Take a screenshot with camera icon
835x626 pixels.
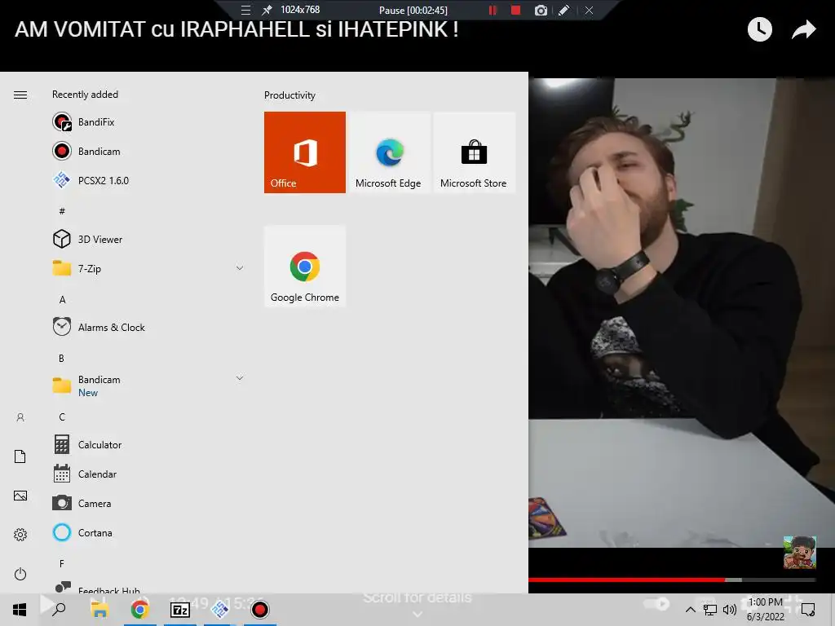coord(541,10)
